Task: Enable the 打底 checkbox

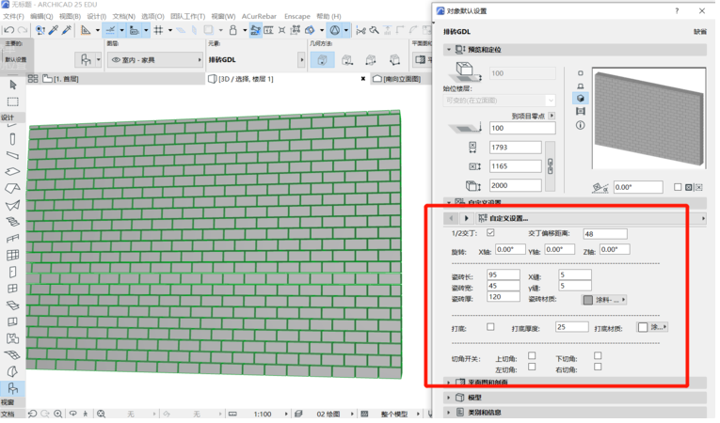Action: (x=490, y=327)
